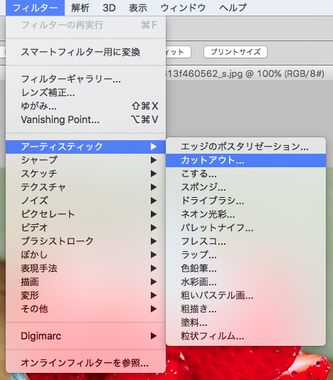Expand the ノイズ submenu
333x380 pixels.
pyautogui.click(x=86, y=201)
